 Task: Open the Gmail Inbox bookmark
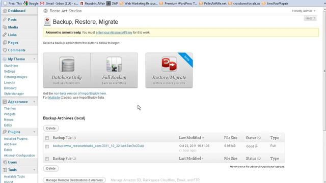point(59,4)
